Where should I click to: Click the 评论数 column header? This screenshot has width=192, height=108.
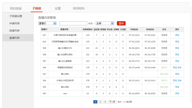[x=110, y=29]
